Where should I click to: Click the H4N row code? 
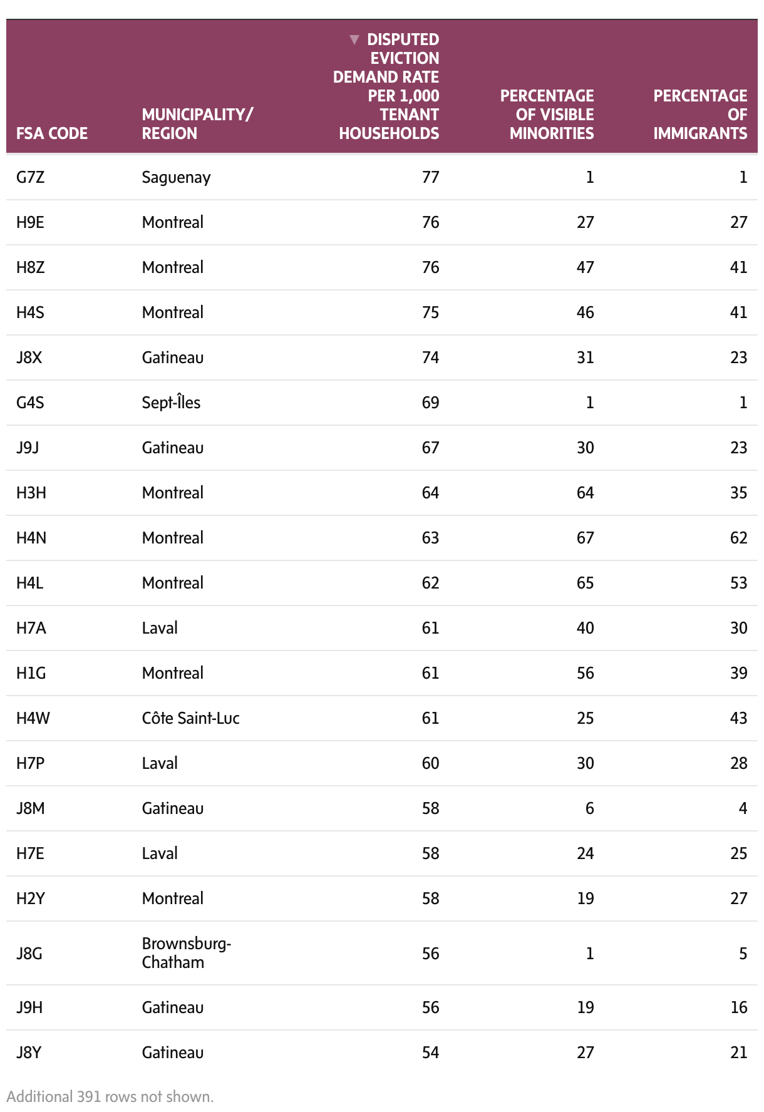31,538
